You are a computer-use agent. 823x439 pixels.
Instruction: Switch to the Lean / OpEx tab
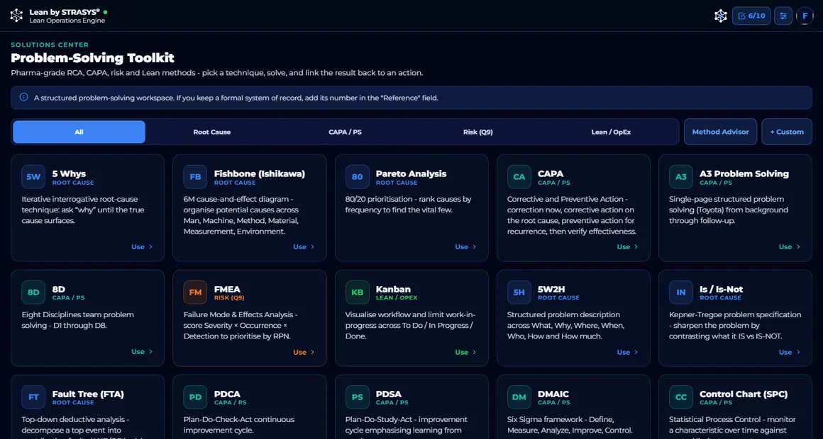(x=611, y=132)
